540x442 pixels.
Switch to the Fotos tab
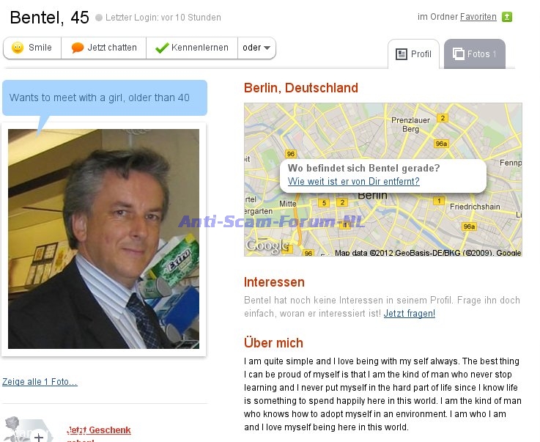click(475, 54)
